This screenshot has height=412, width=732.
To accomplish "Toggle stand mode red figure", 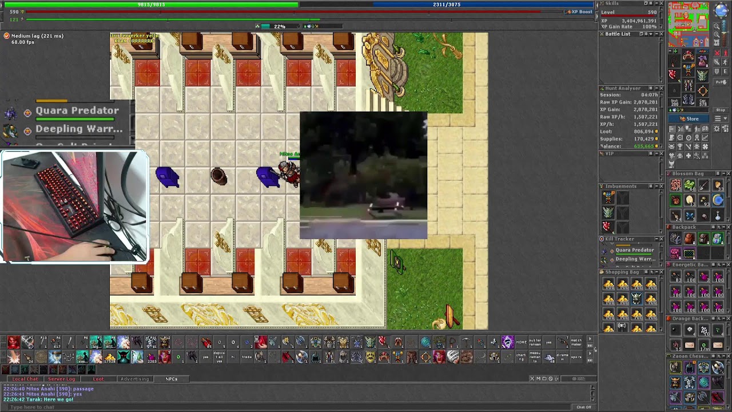I will pos(725,53).
